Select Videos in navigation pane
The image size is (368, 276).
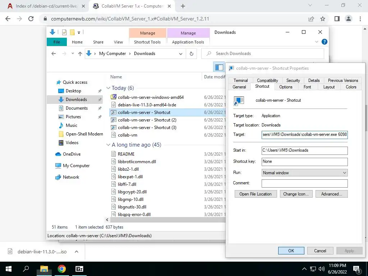click(x=72, y=143)
